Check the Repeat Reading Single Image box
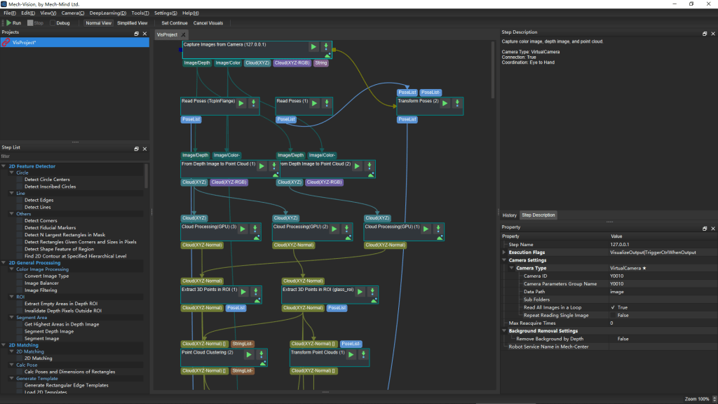Image resolution: width=718 pixels, height=404 pixels. tap(613, 315)
